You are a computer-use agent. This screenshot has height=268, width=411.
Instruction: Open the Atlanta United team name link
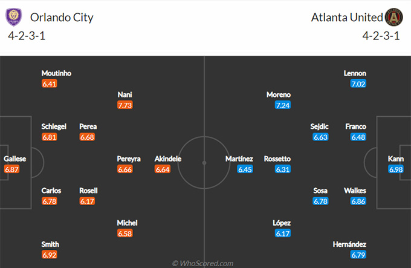(x=347, y=18)
